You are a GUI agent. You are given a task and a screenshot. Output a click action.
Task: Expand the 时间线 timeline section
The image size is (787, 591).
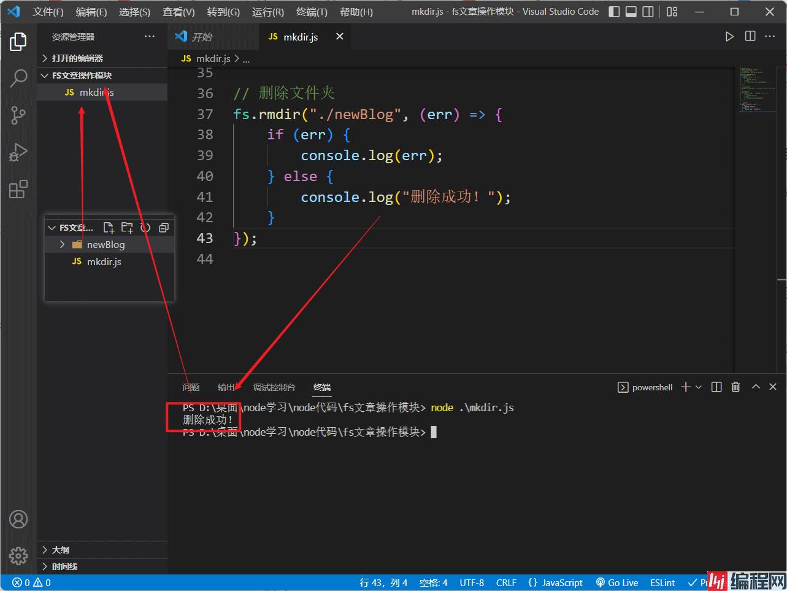click(x=102, y=566)
